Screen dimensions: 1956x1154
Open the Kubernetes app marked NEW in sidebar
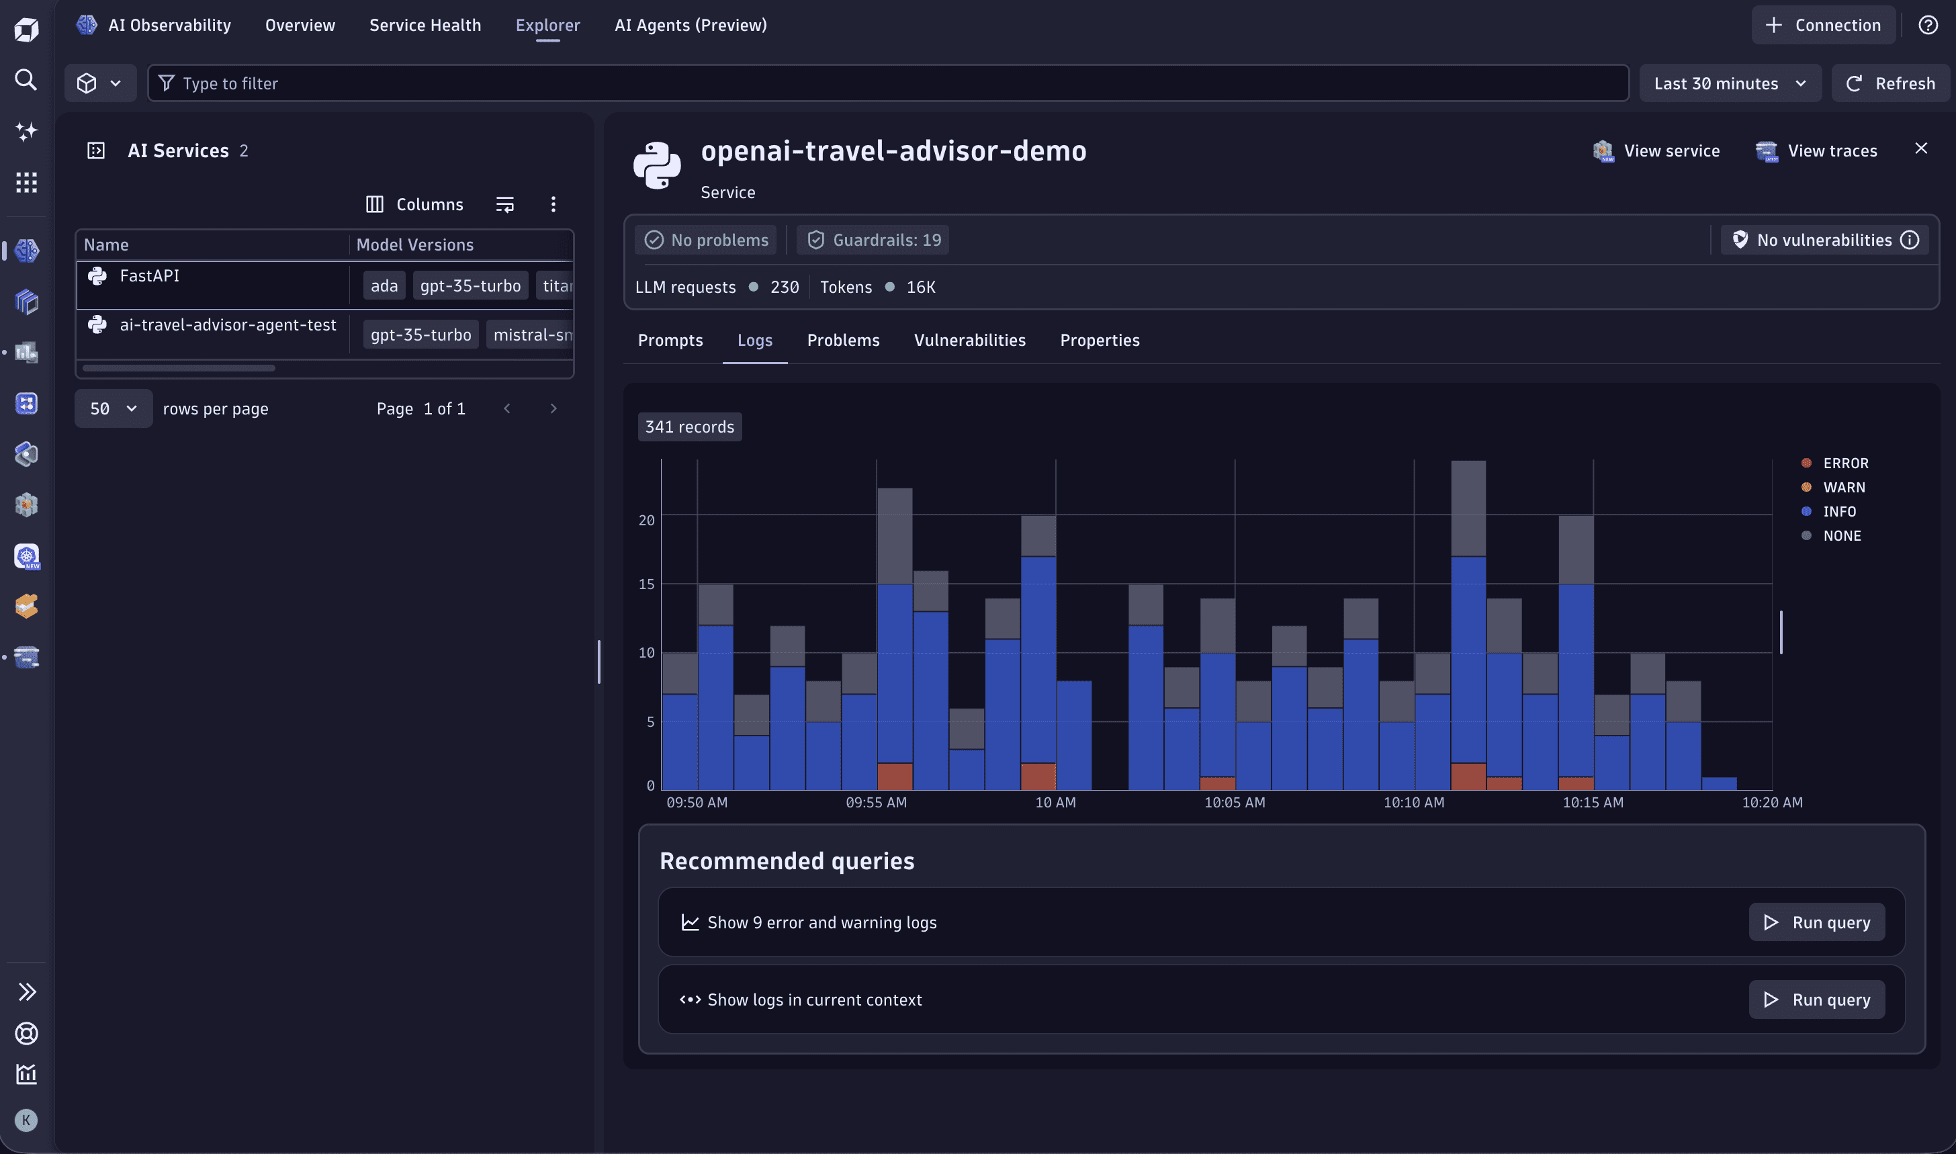[x=26, y=557]
